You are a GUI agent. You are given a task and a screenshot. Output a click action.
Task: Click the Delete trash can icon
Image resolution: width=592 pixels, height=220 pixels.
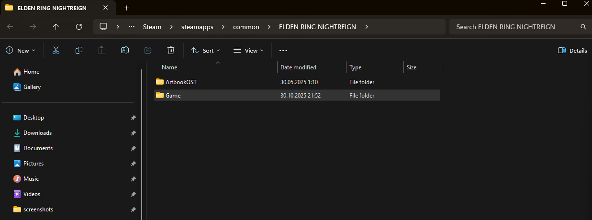(x=171, y=50)
